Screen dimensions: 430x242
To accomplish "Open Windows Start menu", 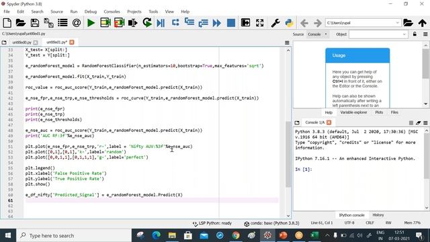I will pyautogui.click(x=8, y=235).
